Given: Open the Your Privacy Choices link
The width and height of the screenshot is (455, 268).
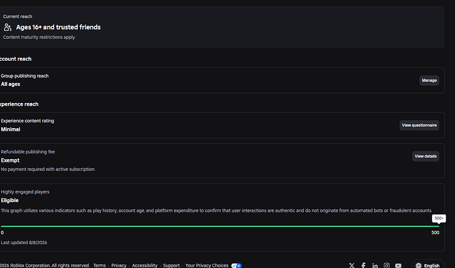Looking at the screenshot, I should (x=207, y=265).
